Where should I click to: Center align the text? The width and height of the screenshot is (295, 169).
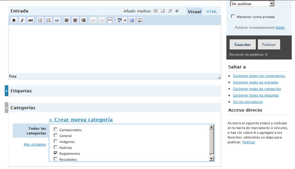click(75, 20)
